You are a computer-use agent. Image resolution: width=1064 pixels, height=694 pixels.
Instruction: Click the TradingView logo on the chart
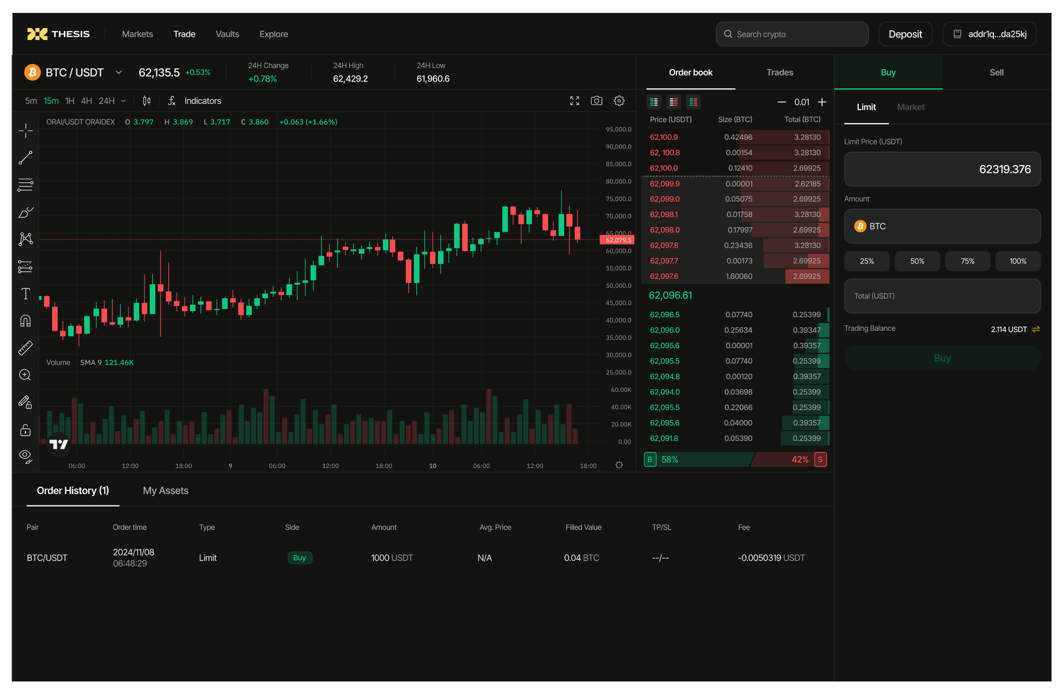pyautogui.click(x=59, y=444)
